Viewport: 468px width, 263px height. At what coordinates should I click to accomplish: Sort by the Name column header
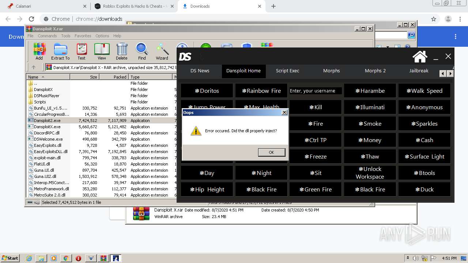click(x=48, y=77)
